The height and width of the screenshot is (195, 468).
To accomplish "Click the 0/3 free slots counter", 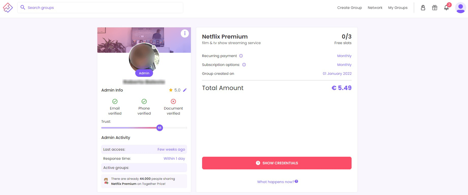I will [x=346, y=37].
